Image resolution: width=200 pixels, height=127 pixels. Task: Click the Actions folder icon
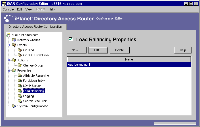tap(14, 60)
